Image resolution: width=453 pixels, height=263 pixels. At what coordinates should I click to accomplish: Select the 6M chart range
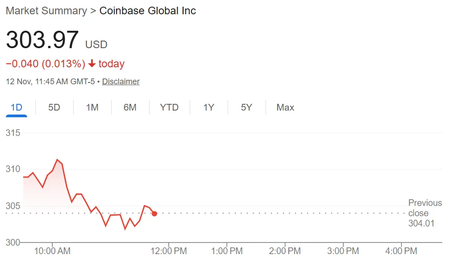[130, 107]
